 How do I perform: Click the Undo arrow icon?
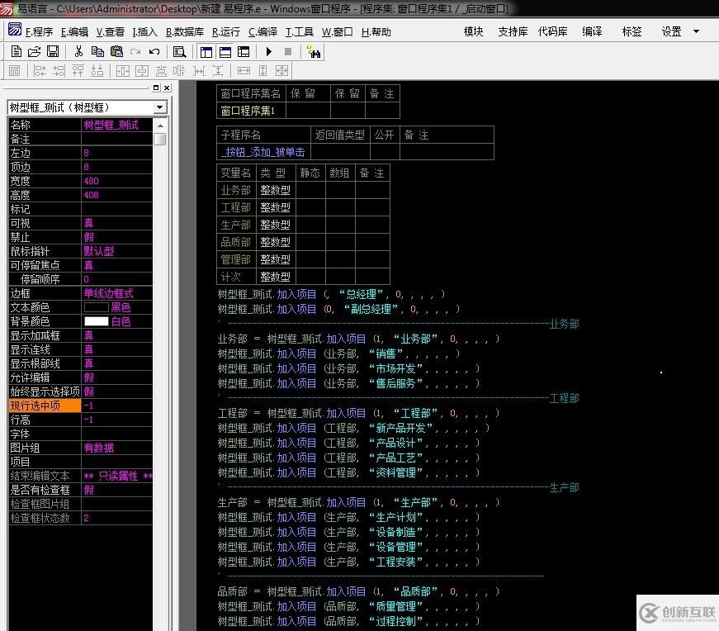[x=154, y=51]
